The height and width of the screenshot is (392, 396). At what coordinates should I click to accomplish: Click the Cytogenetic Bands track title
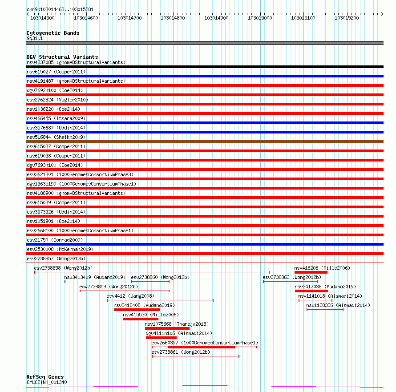click(53, 33)
